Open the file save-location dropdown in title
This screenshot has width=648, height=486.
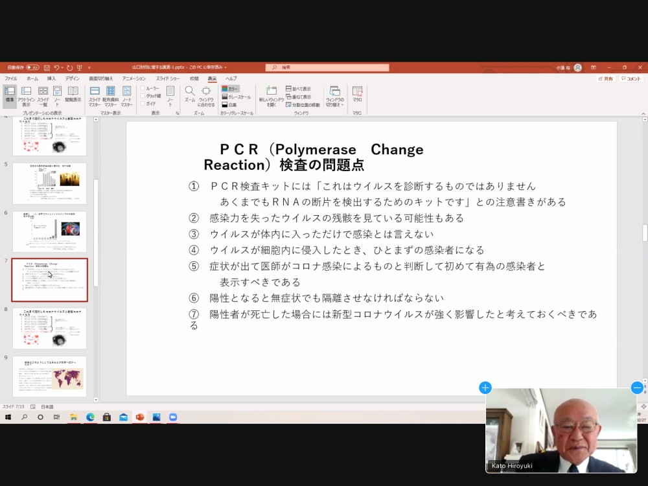coord(226,67)
